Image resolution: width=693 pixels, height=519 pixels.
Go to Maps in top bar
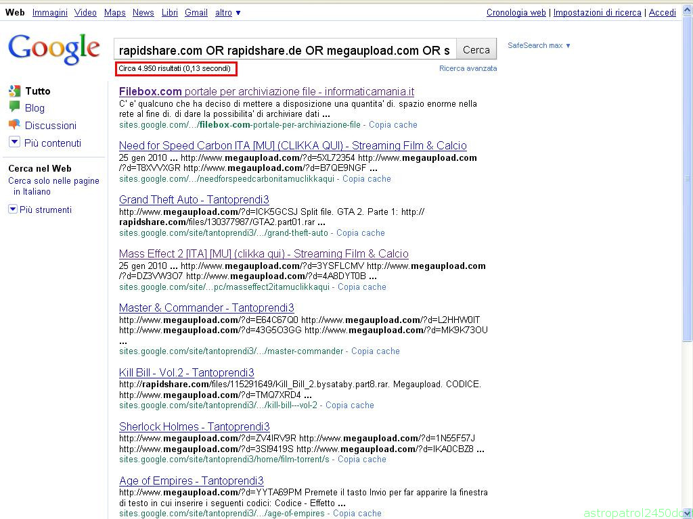[x=115, y=13]
